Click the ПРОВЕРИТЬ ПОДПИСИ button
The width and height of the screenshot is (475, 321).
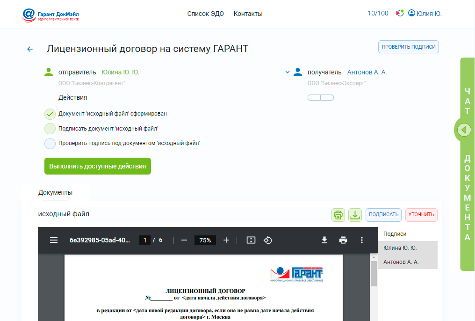coord(408,47)
